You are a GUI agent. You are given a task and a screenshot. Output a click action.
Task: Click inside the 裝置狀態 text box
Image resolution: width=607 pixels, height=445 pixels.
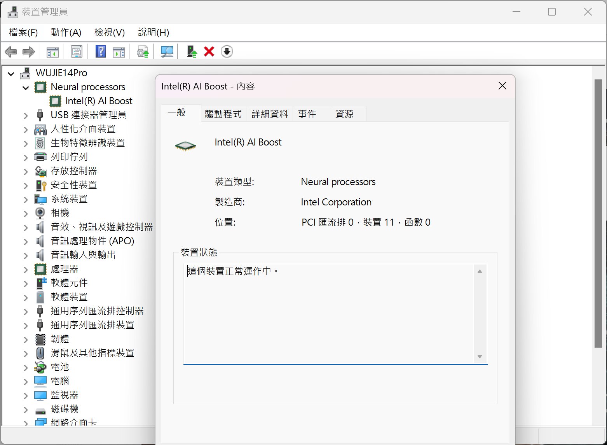coord(329,314)
